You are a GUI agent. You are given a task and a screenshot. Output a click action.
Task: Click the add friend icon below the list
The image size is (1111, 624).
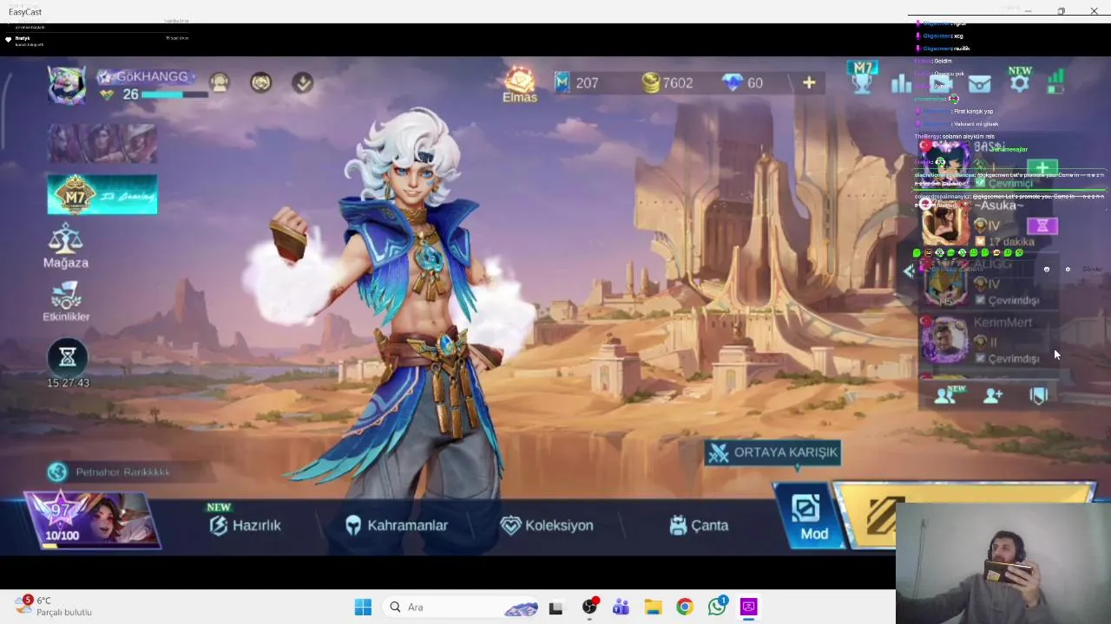[993, 395]
